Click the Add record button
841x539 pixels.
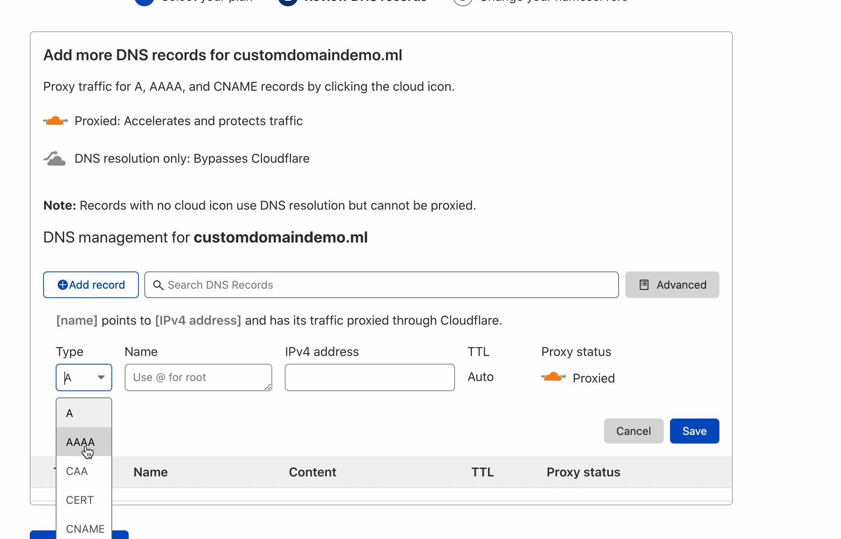click(91, 285)
